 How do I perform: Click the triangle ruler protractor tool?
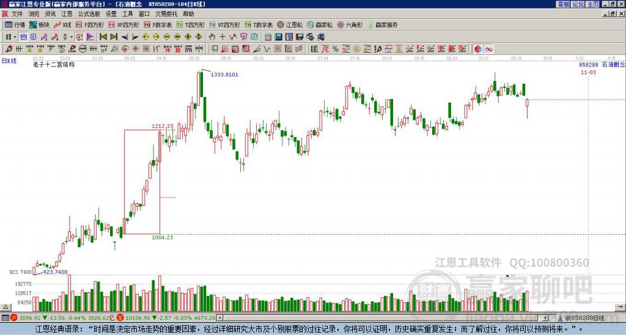(x=115, y=49)
